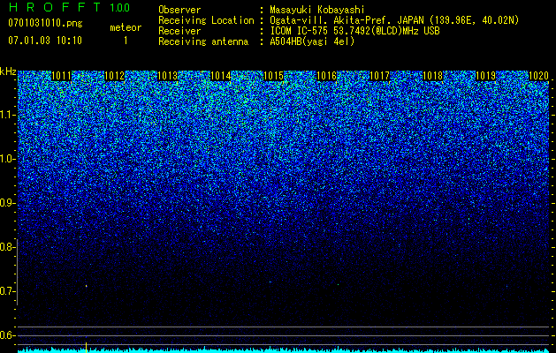This screenshot has width=556, height=353.
Task: Click the meteor count value 1
Action: click(126, 41)
